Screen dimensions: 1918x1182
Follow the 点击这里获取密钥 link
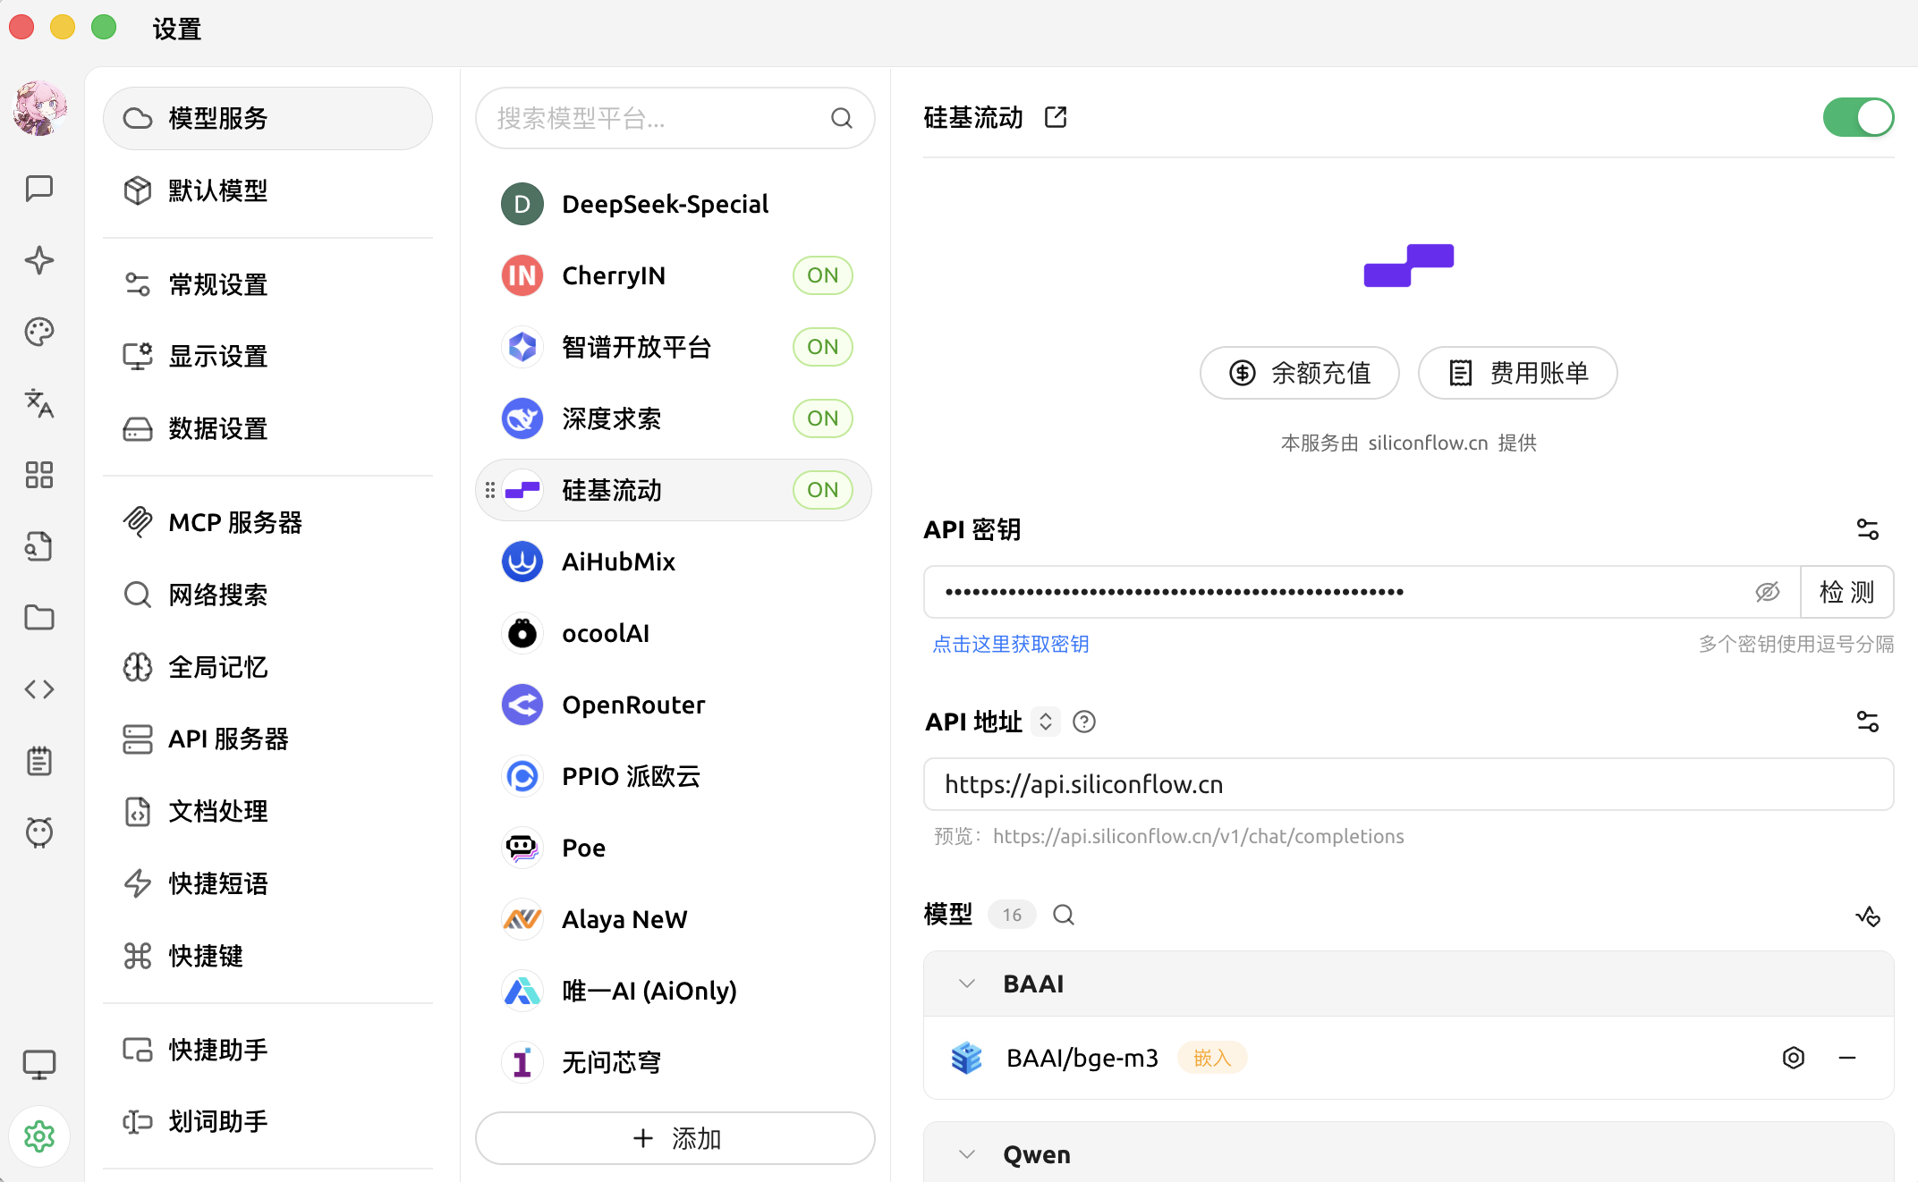tap(1010, 644)
